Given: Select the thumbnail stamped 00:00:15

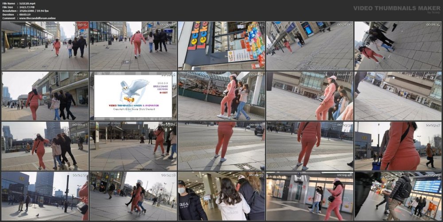Looking at the screenshot, I should pos(45,46).
